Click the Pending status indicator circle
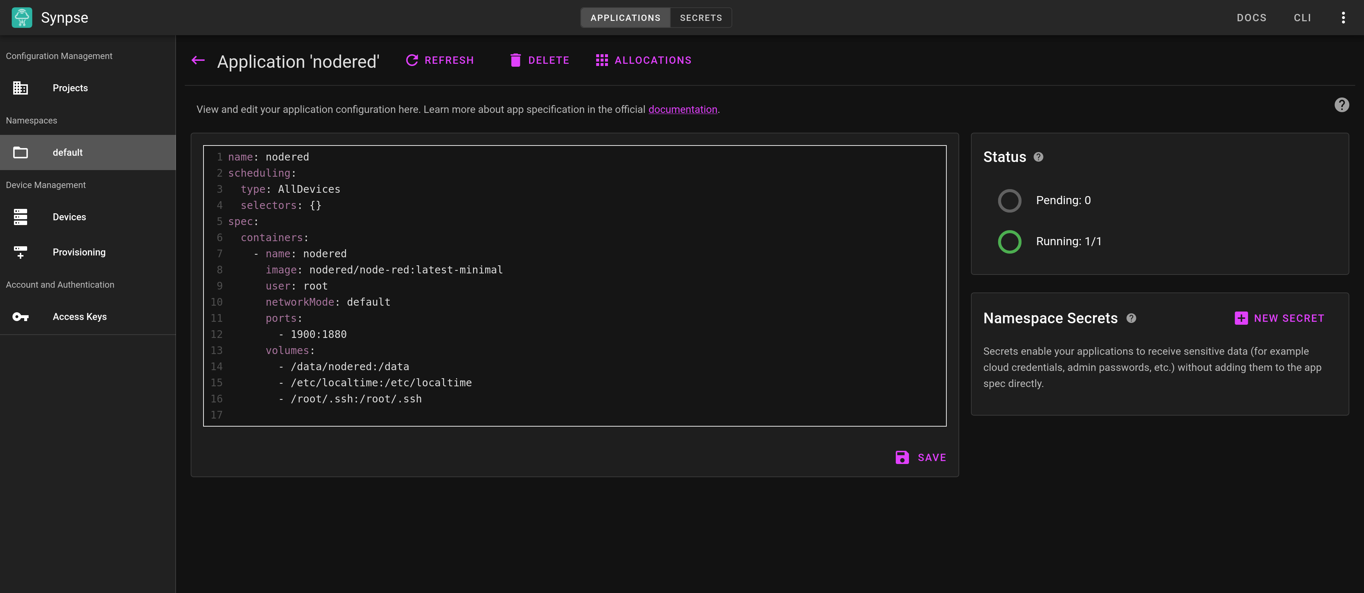The image size is (1364, 593). pos(1010,201)
